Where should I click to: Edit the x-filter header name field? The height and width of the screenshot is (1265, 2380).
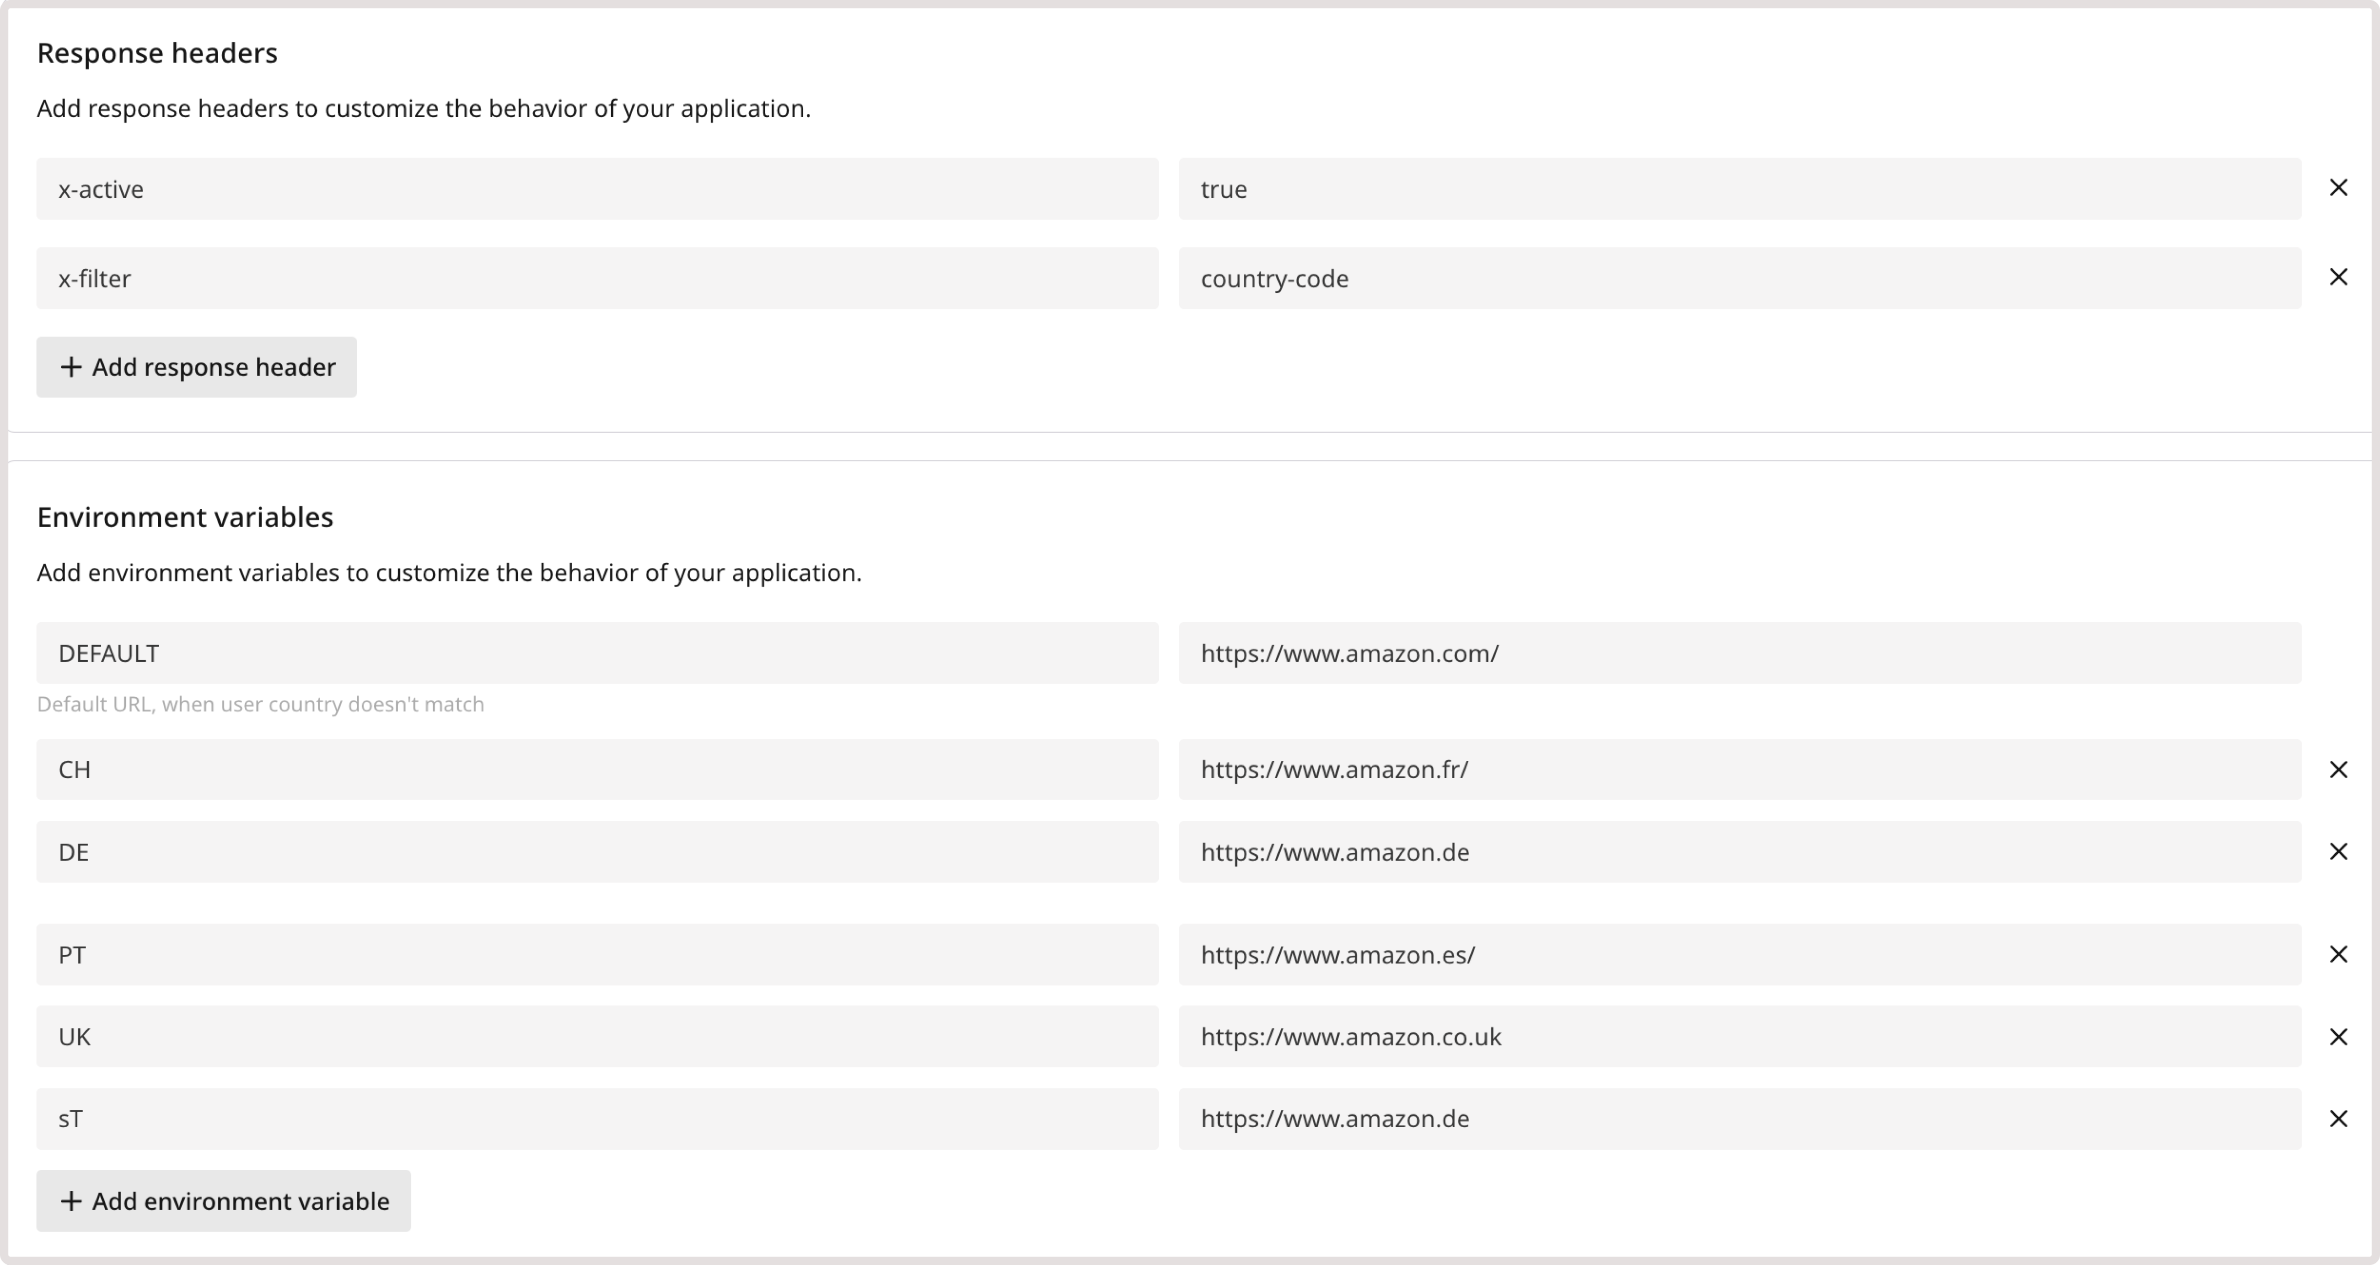coord(597,278)
